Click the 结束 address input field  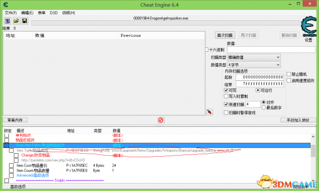260,84
